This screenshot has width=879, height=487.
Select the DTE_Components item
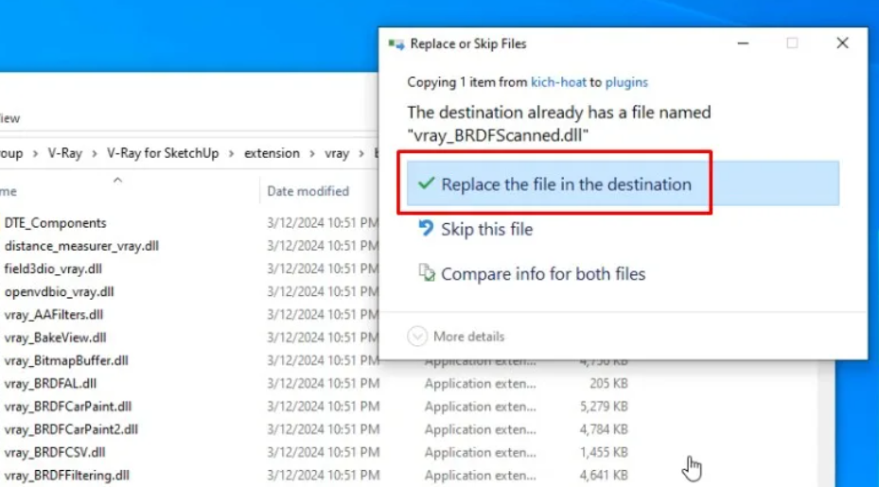55,223
